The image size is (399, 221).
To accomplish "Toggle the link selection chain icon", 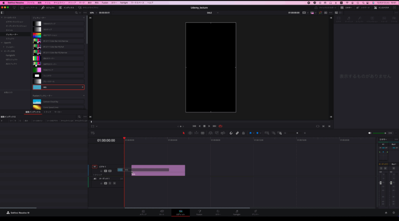I will pyautogui.click(x=237, y=133).
